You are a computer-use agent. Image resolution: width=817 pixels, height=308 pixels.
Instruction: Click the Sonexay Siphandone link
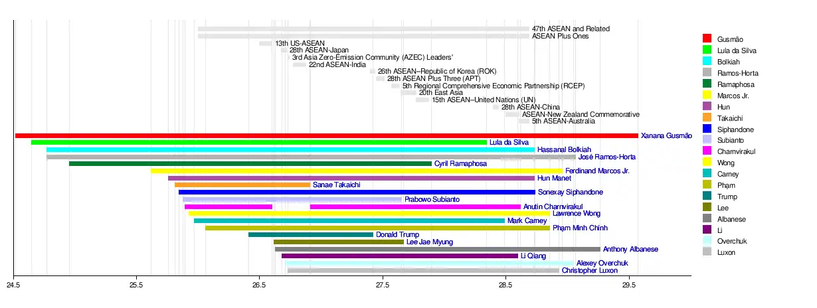[x=571, y=192]
